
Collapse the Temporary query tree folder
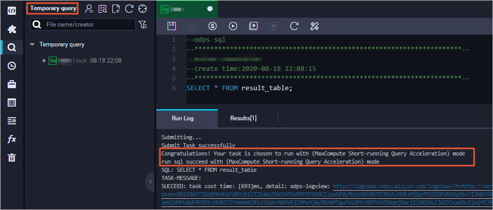click(32, 44)
